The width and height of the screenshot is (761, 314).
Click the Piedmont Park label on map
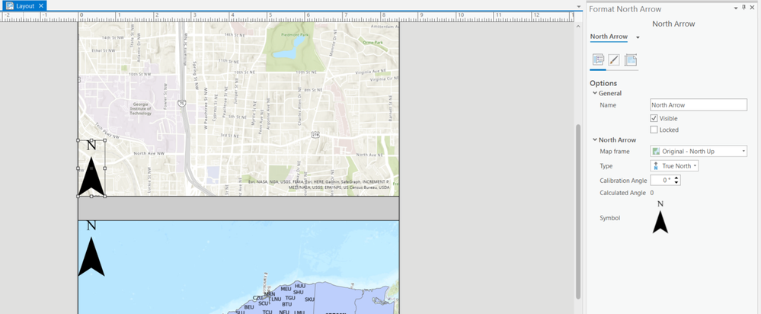294,34
